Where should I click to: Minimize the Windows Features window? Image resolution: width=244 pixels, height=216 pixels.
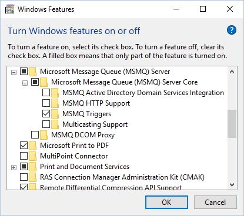tap(176, 9)
